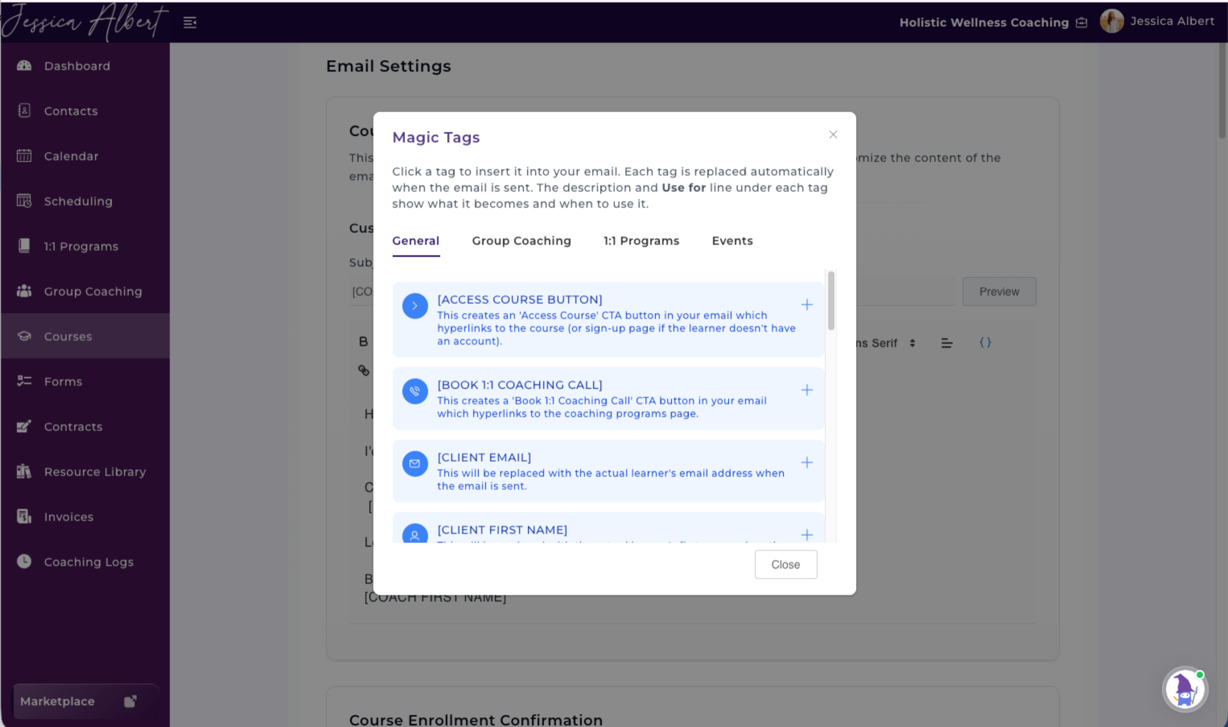
Task: Insert the ACCESS COURSE BUTTON tag with plus
Action: coord(807,305)
